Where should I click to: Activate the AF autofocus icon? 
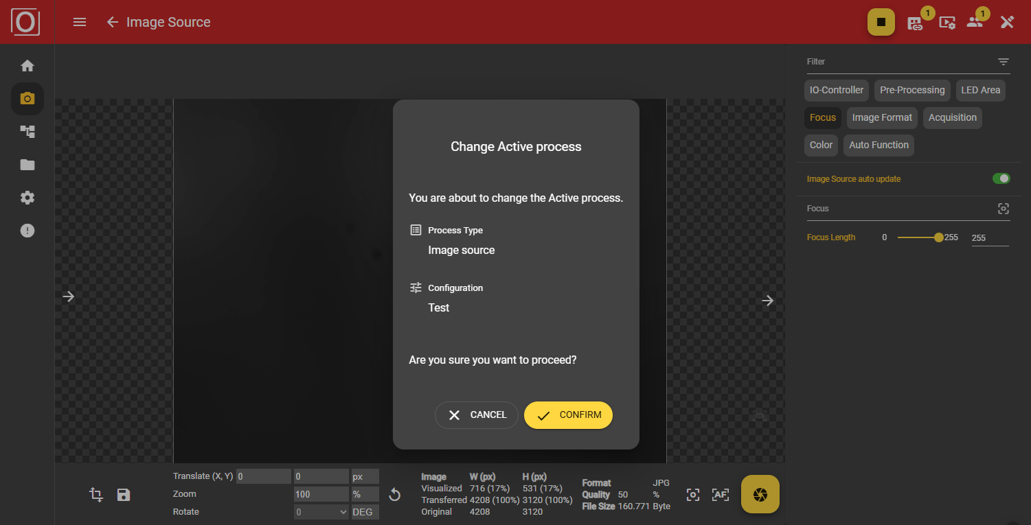(x=720, y=494)
